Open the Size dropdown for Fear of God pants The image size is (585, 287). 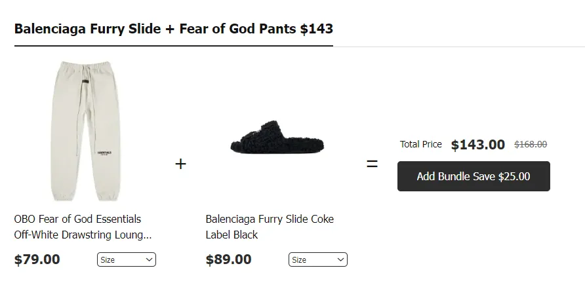click(x=126, y=260)
